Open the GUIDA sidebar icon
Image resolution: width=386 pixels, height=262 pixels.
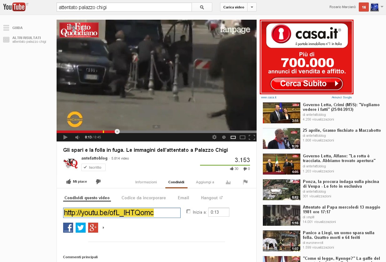(6, 28)
